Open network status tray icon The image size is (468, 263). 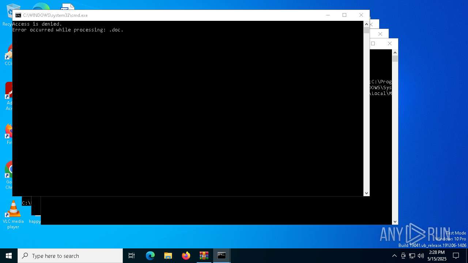coord(412,256)
